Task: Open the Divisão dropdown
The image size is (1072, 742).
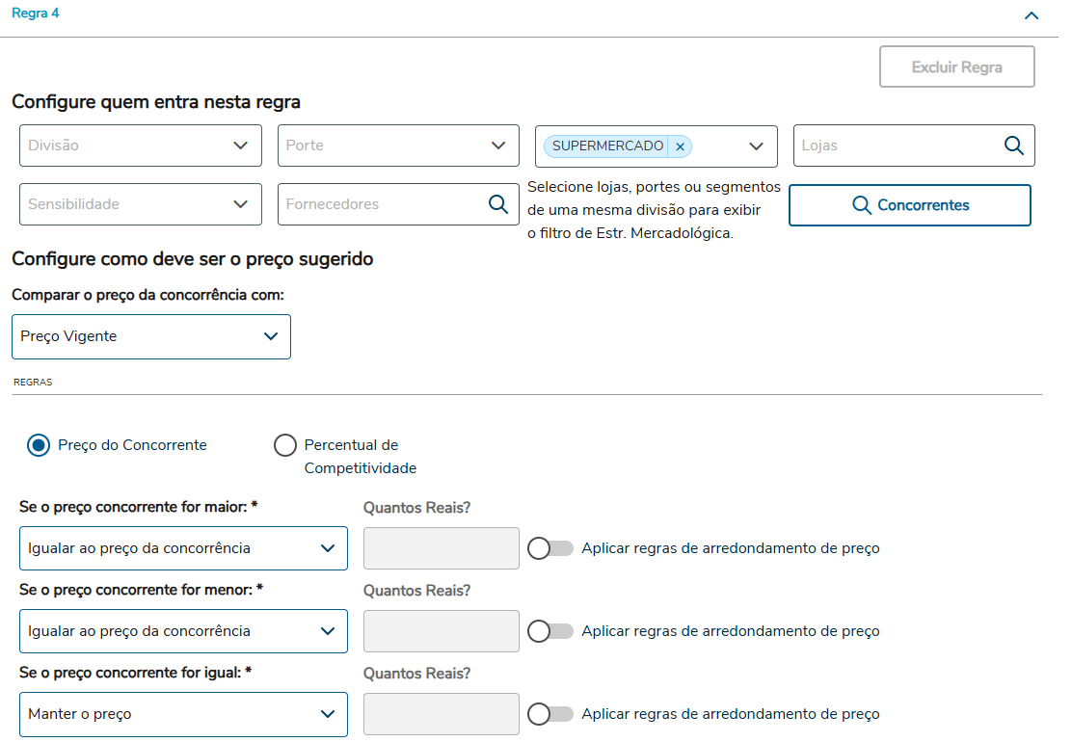Action: 141,146
